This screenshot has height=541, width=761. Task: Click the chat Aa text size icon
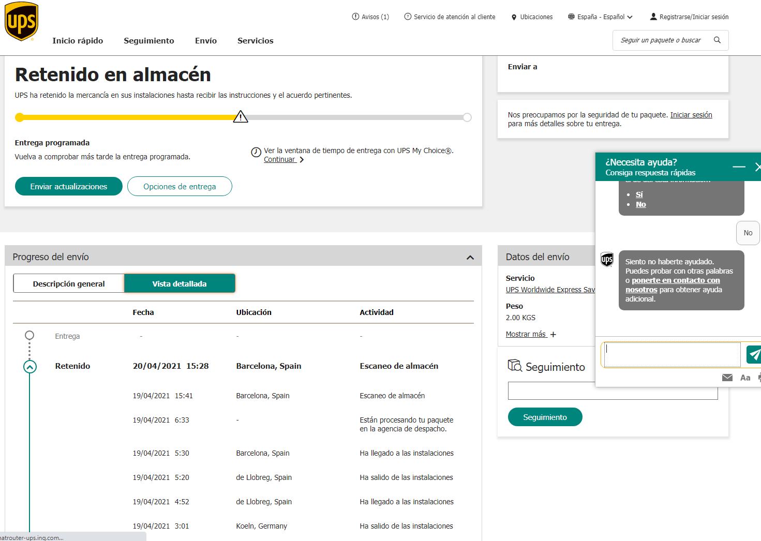coord(745,378)
